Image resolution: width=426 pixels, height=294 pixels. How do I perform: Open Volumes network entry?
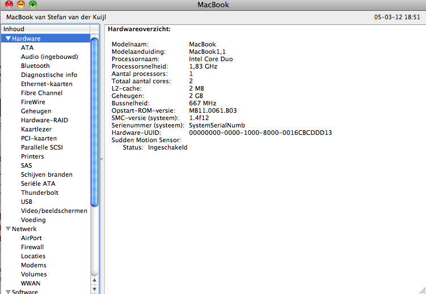[33, 275]
